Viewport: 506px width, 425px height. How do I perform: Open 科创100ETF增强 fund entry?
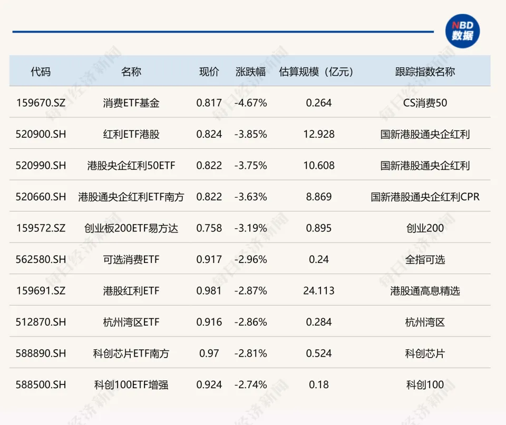[131, 384]
